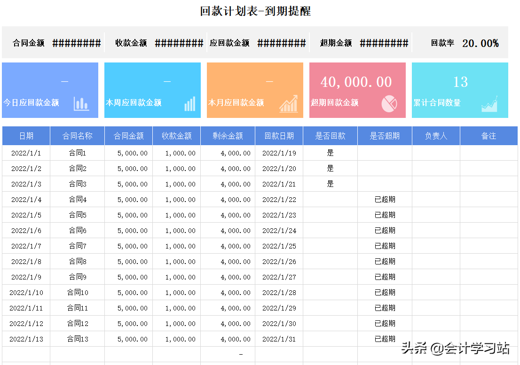Click 已超期 in the 合同4 row

pyautogui.click(x=385, y=199)
